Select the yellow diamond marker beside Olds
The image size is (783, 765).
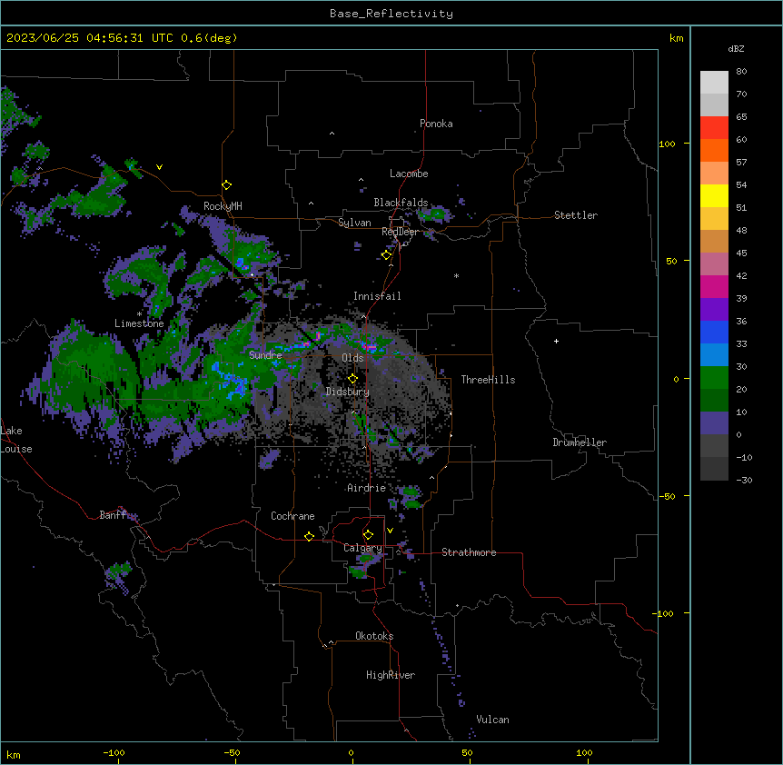click(x=352, y=379)
